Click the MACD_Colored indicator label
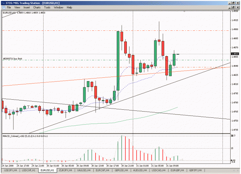 coord(25,136)
